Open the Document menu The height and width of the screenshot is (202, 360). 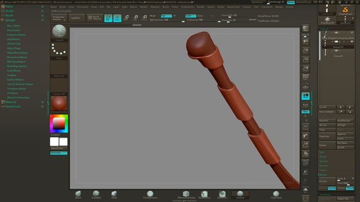pos(83,7)
